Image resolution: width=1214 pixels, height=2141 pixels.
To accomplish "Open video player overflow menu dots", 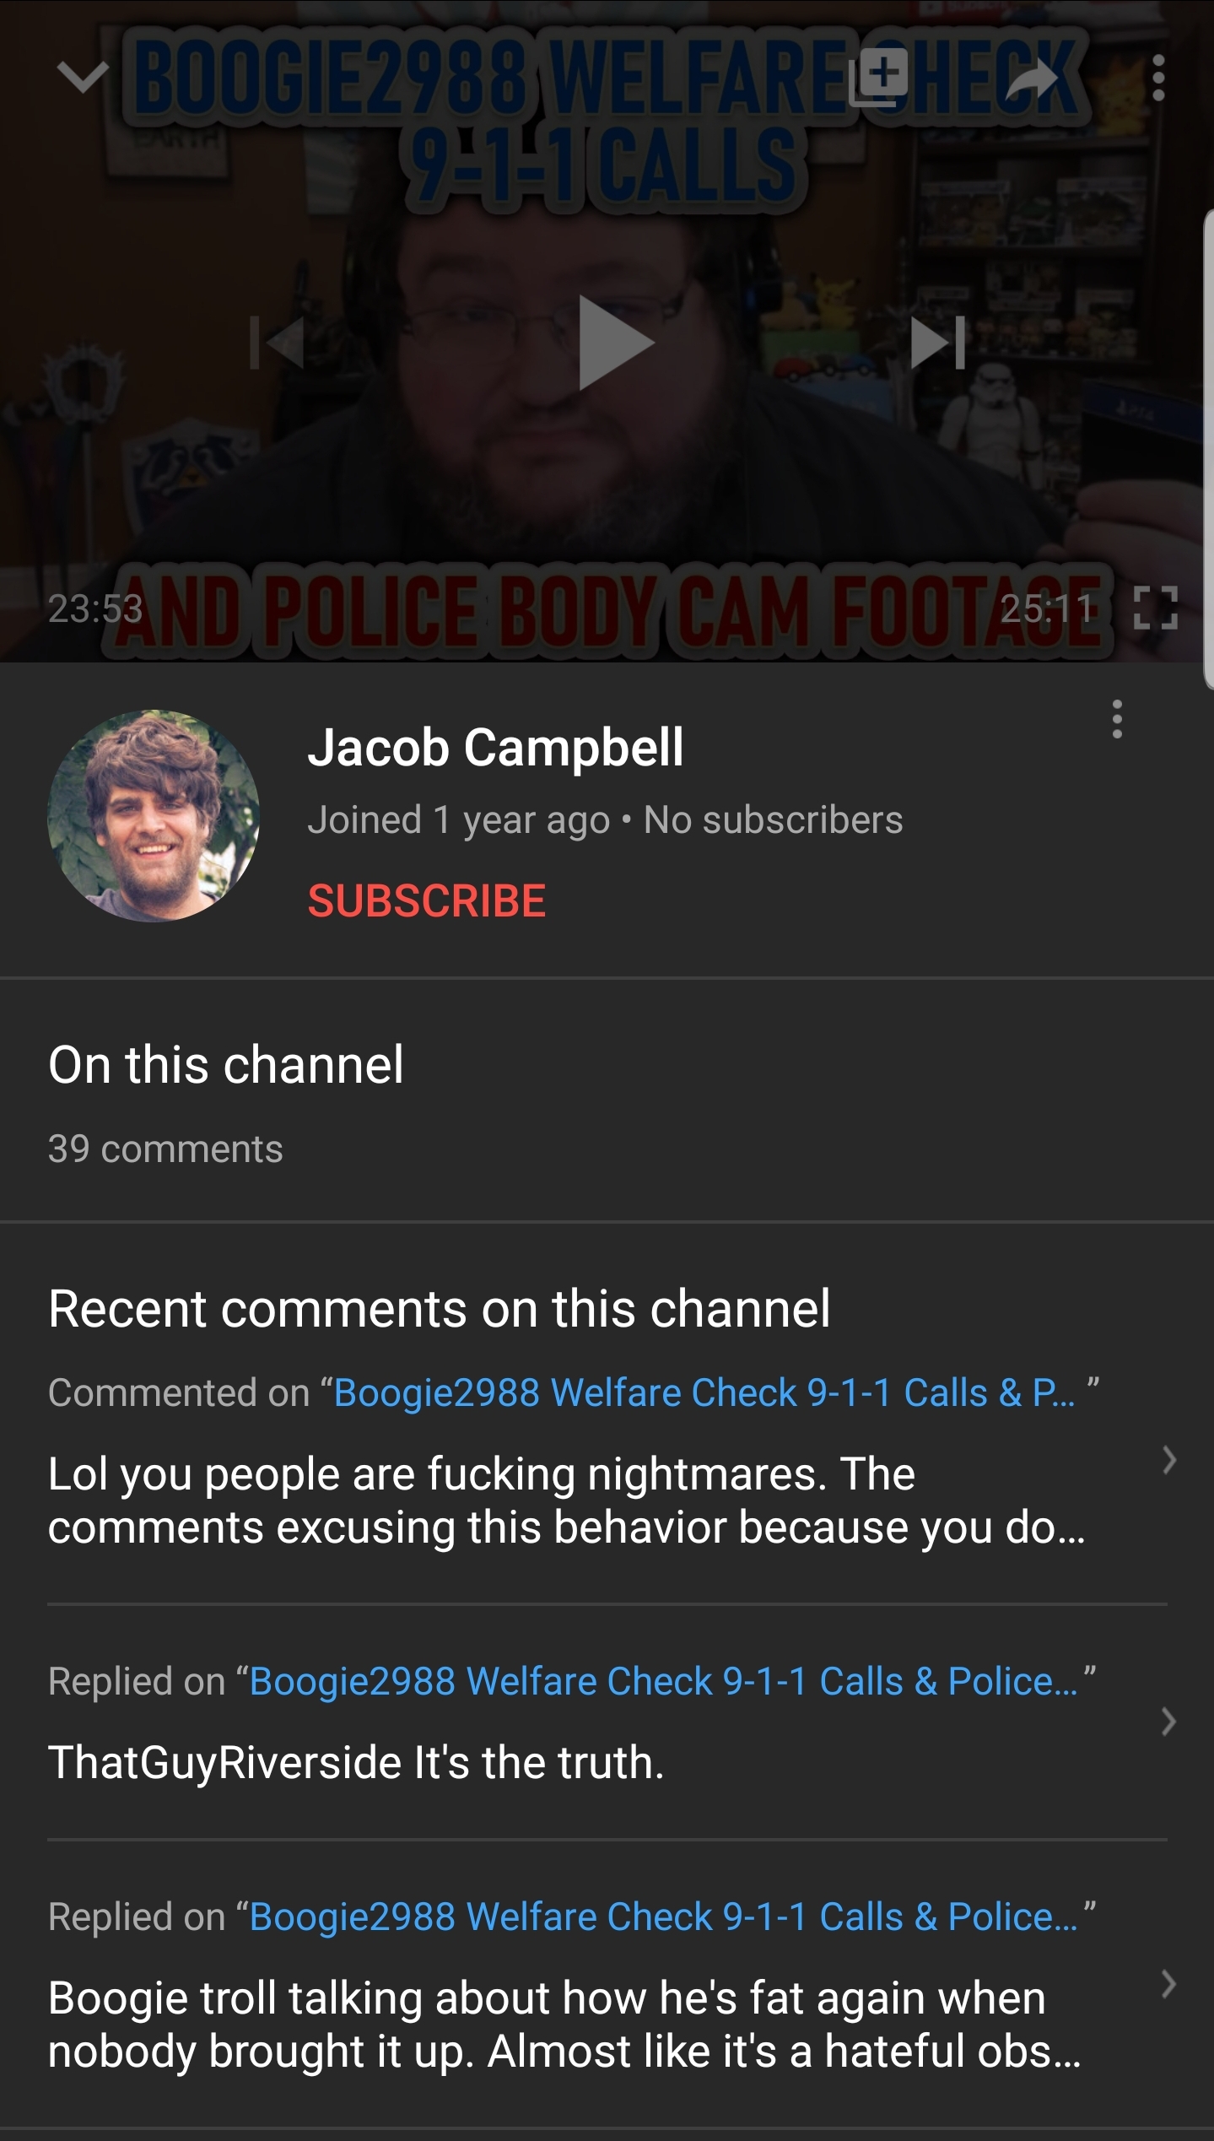I will point(1158,78).
